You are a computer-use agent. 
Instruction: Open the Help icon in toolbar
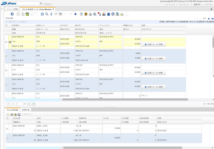(x=12, y=14)
